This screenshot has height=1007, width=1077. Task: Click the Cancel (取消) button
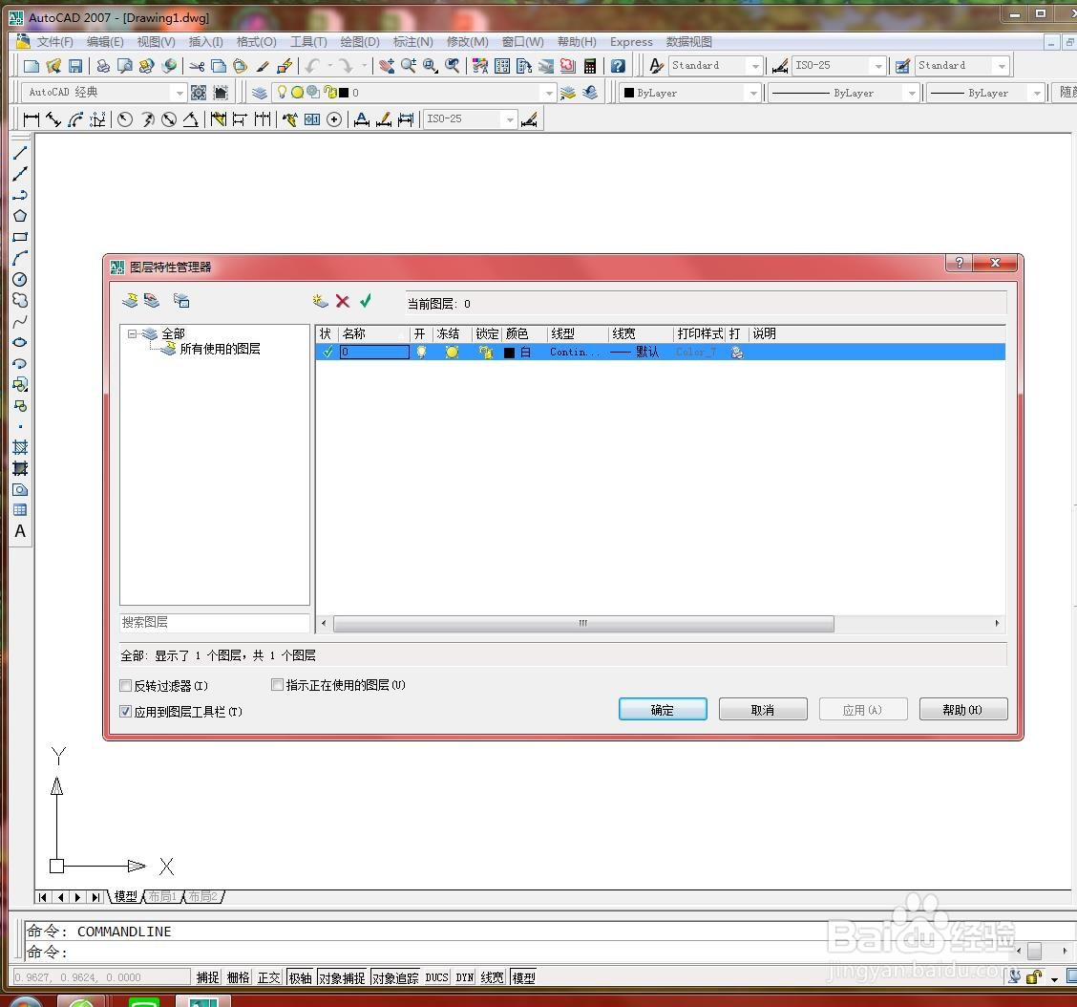pos(763,709)
